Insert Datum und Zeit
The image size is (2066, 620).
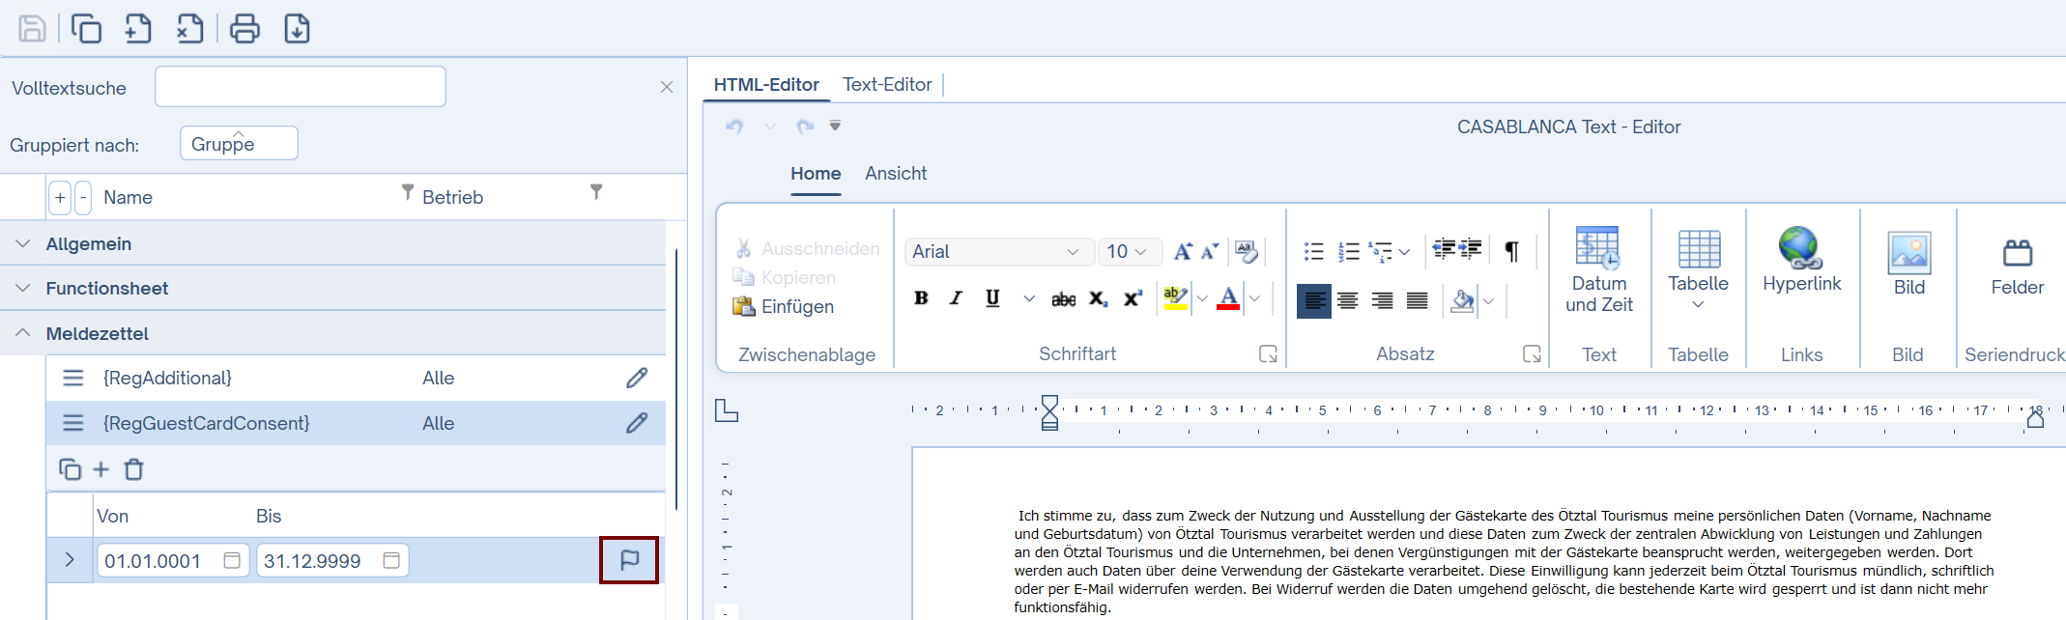[1598, 270]
